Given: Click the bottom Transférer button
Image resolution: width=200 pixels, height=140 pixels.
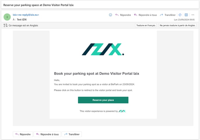Looking at the screenshot, I should tap(72, 134).
